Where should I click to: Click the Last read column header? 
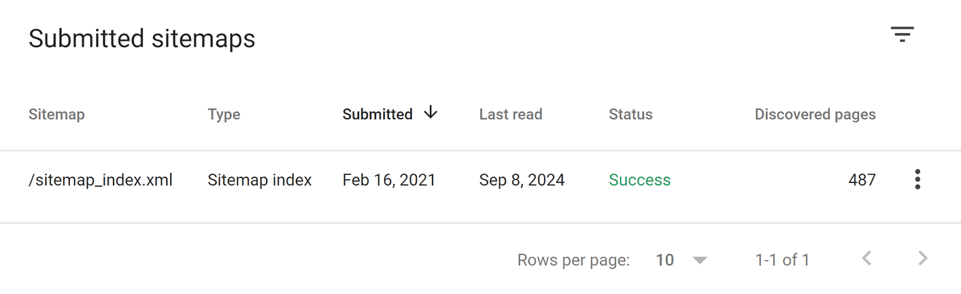click(511, 114)
